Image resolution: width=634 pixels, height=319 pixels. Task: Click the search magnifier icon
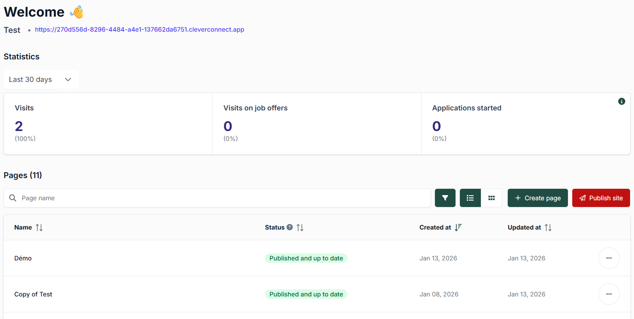(x=13, y=198)
